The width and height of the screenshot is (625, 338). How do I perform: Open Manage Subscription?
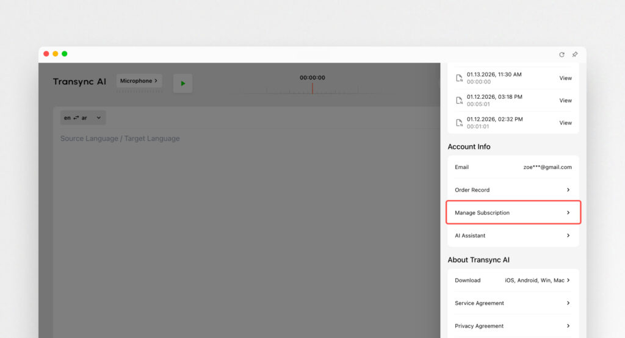click(513, 213)
